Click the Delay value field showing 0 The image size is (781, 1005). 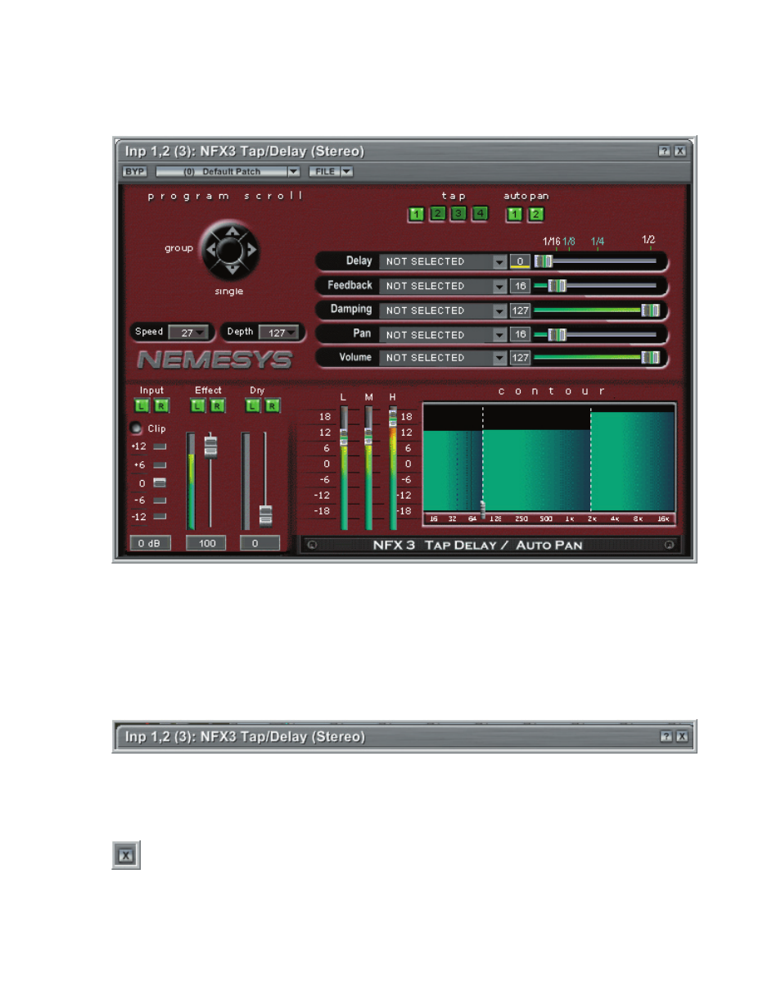point(520,261)
